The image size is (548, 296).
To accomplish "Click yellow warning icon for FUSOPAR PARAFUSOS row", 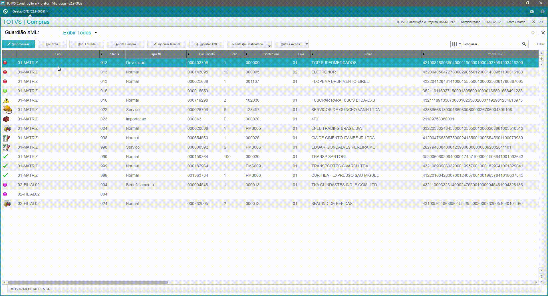I will (x=6, y=100).
